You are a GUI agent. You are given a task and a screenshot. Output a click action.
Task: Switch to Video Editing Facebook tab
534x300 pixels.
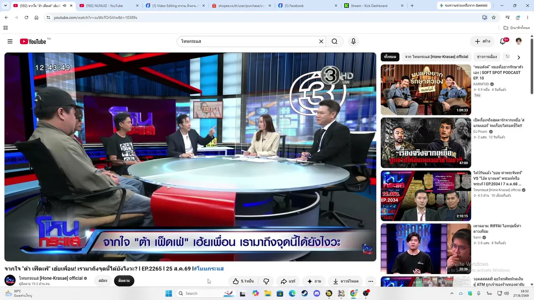click(174, 6)
